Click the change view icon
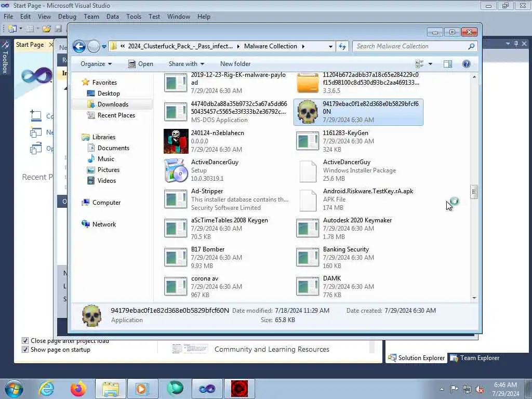Viewport: 532px width, 399px height. pyautogui.click(x=419, y=64)
